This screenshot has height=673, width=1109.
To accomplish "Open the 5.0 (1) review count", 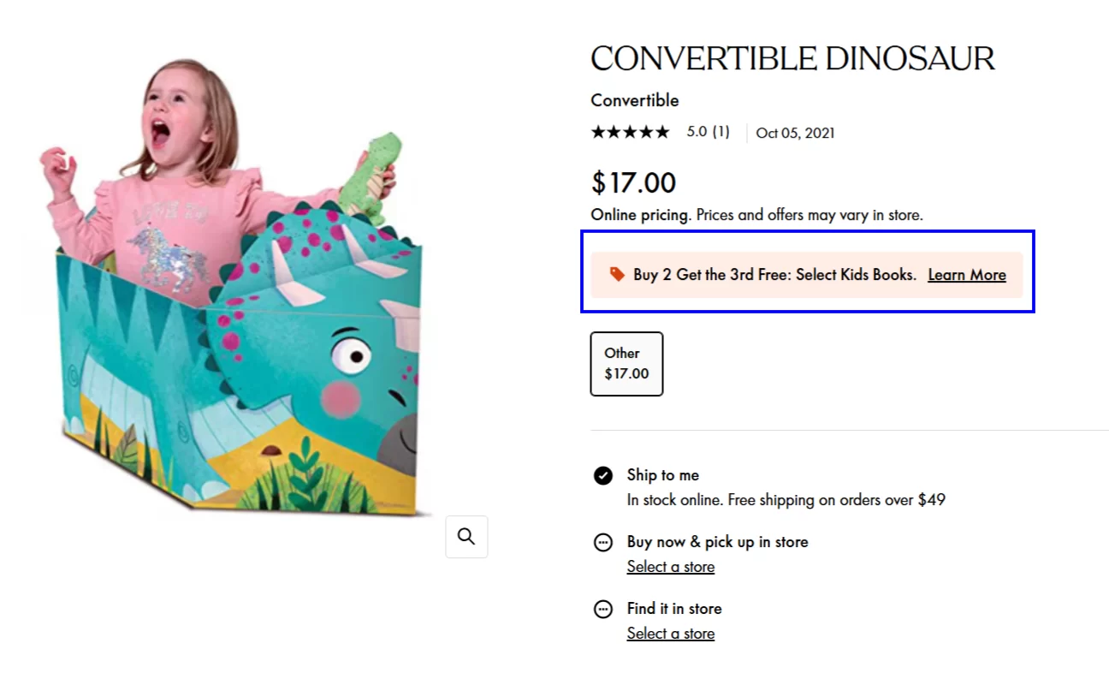I will tap(708, 133).
